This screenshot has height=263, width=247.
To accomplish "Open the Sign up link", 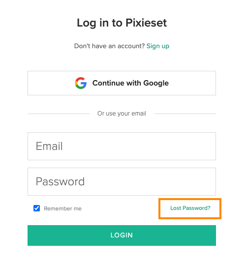I will 158,46.
